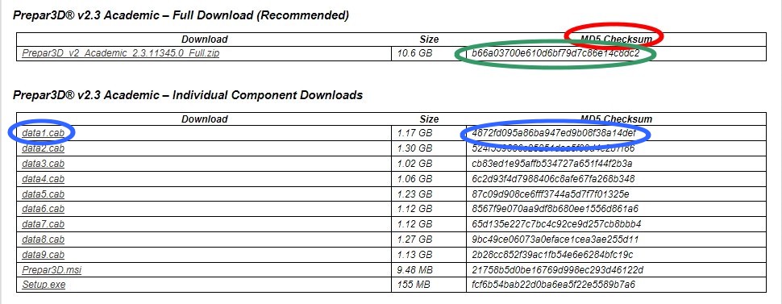Download the data5.cab file

pos(43,194)
